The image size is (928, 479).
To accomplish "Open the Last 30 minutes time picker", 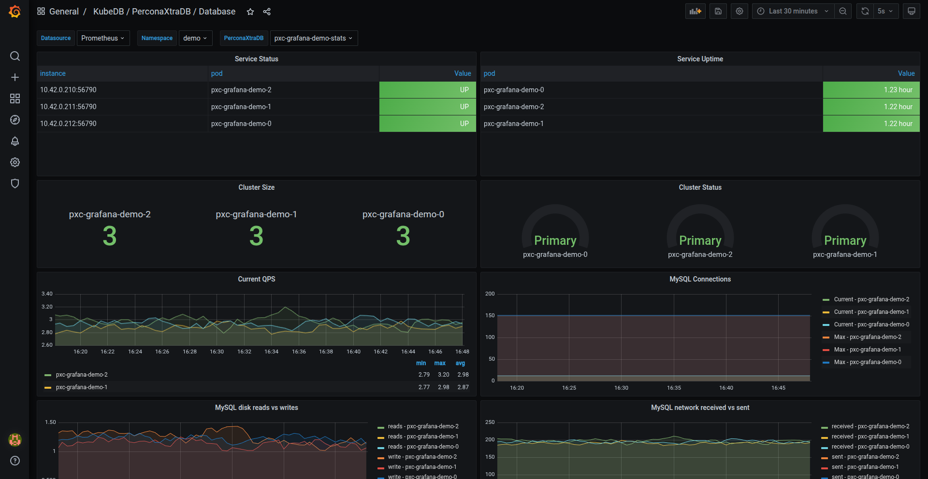I will 793,11.
